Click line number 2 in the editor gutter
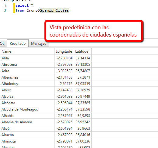 [x=5, y=11]
